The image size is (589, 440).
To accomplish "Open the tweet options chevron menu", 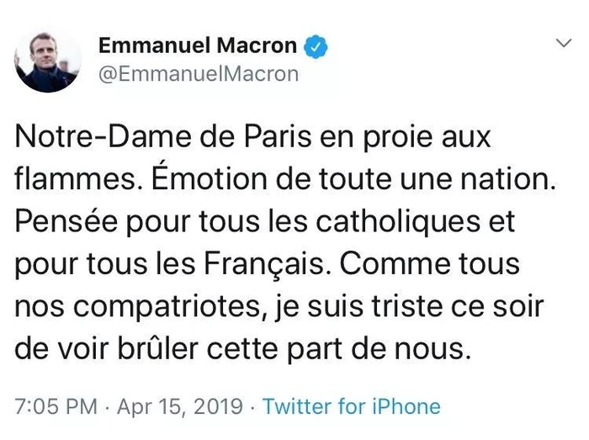I will (561, 41).
